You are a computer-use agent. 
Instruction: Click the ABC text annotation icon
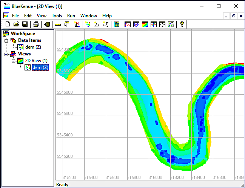point(77,24)
